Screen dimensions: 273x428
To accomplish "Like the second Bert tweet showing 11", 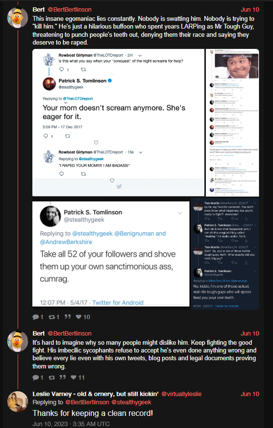I will coord(73,378).
